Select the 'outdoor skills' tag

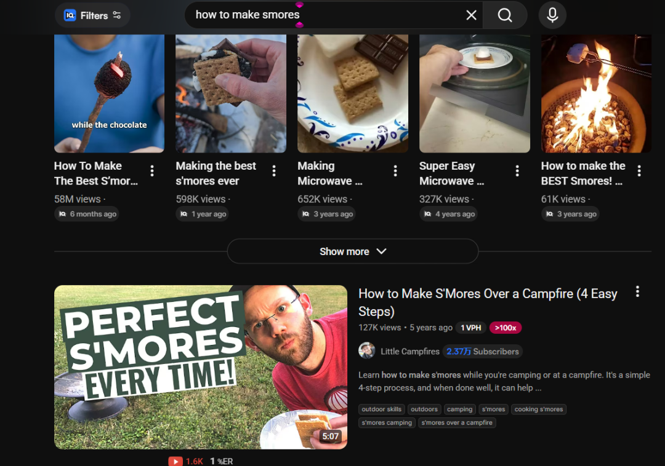381,409
